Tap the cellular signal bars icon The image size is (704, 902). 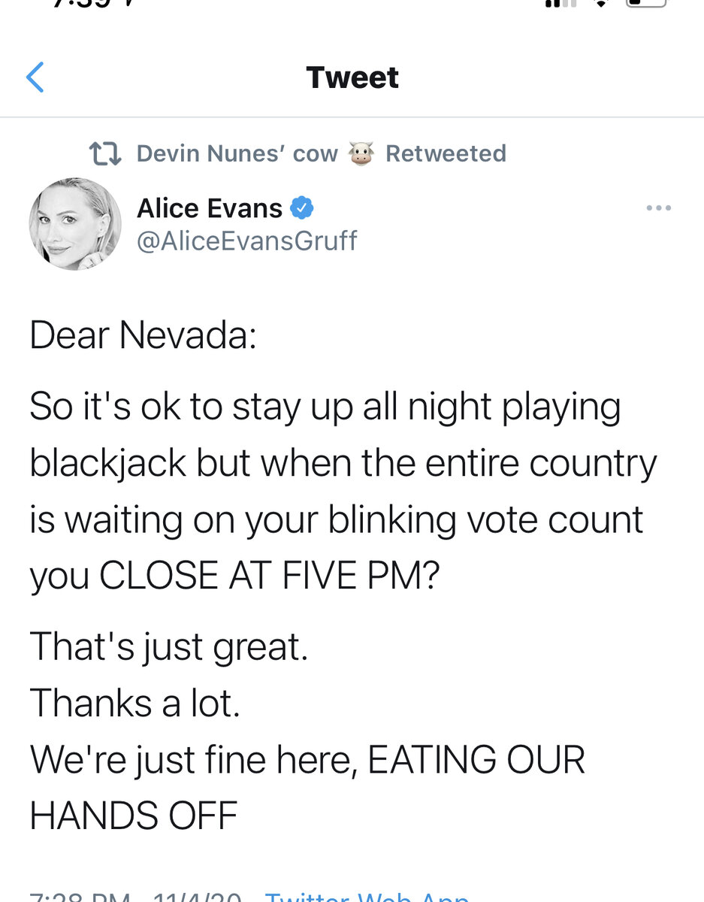(x=560, y=3)
